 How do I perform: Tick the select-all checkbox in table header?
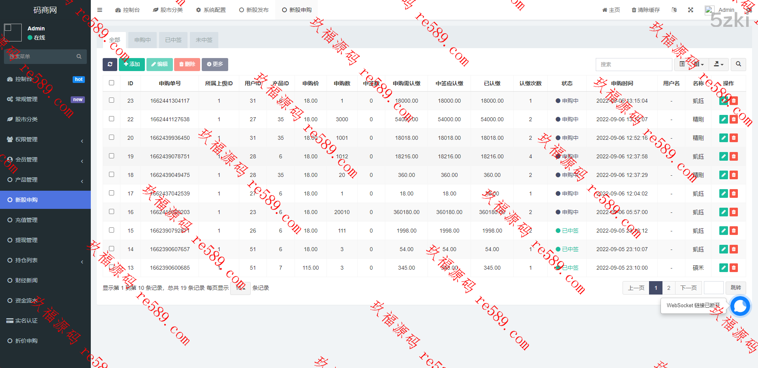111,83
